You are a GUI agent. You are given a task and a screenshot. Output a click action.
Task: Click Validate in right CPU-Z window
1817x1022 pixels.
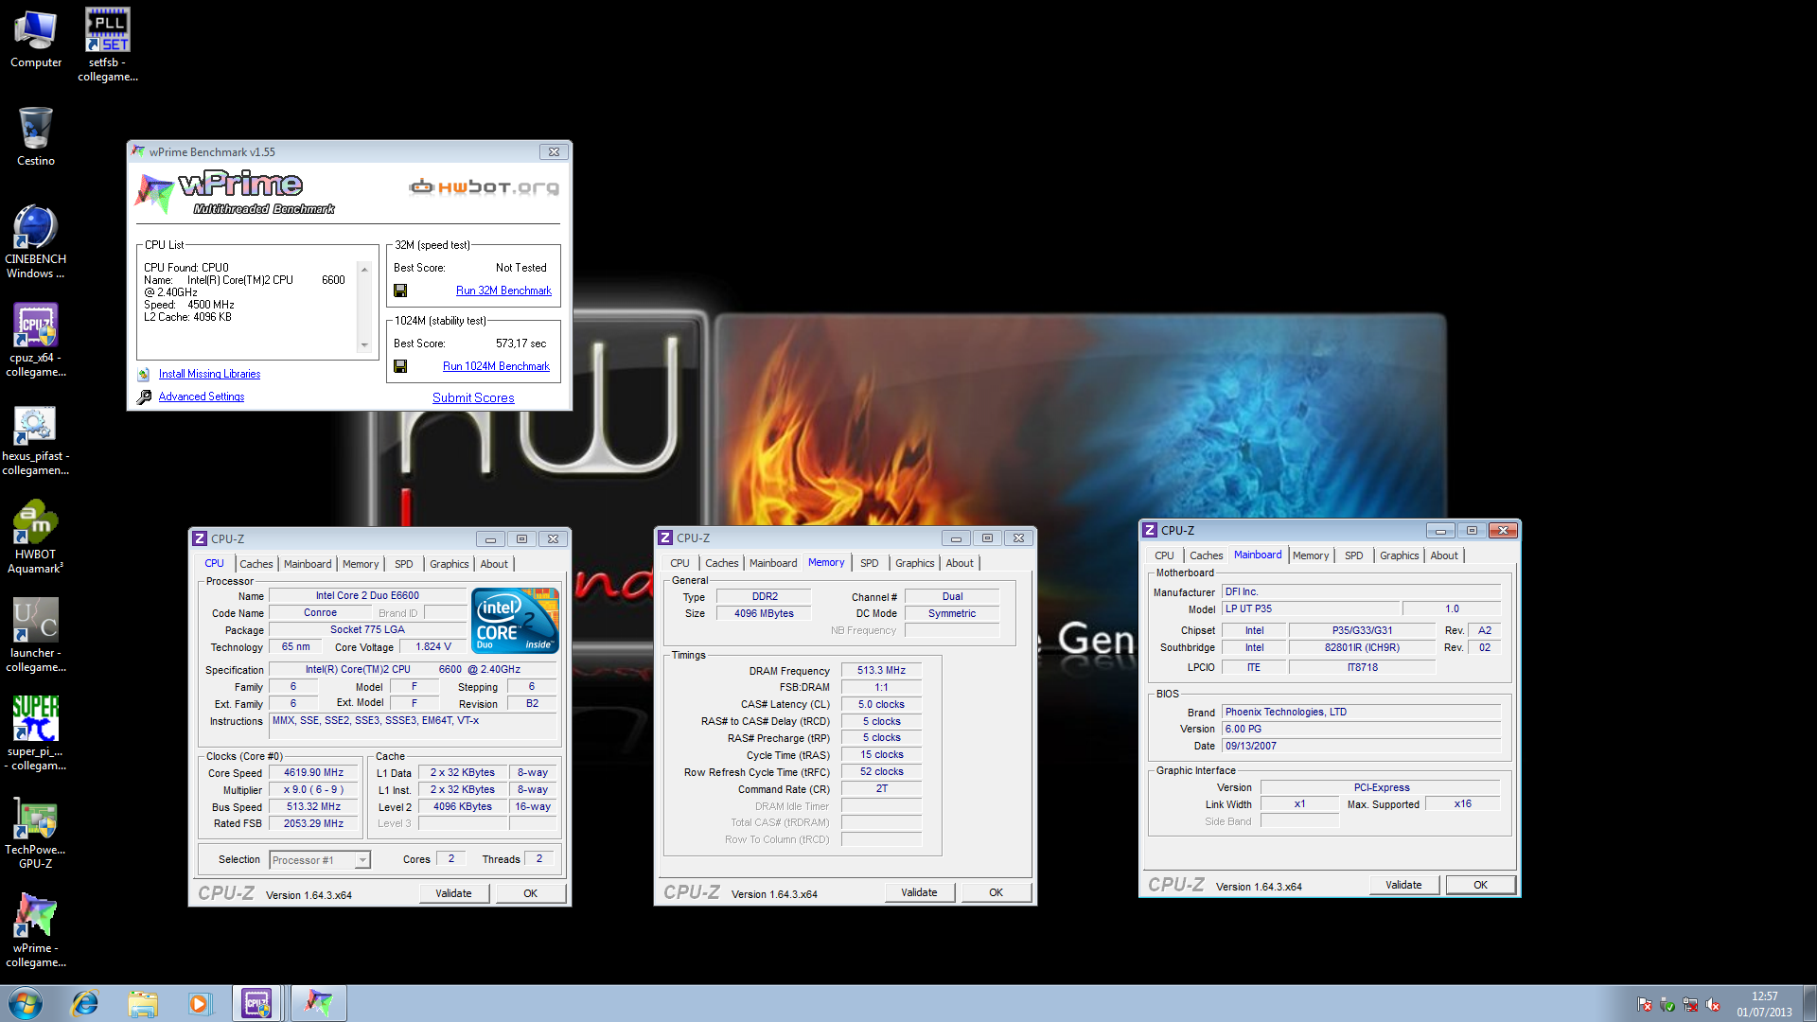coord(1403,885)
